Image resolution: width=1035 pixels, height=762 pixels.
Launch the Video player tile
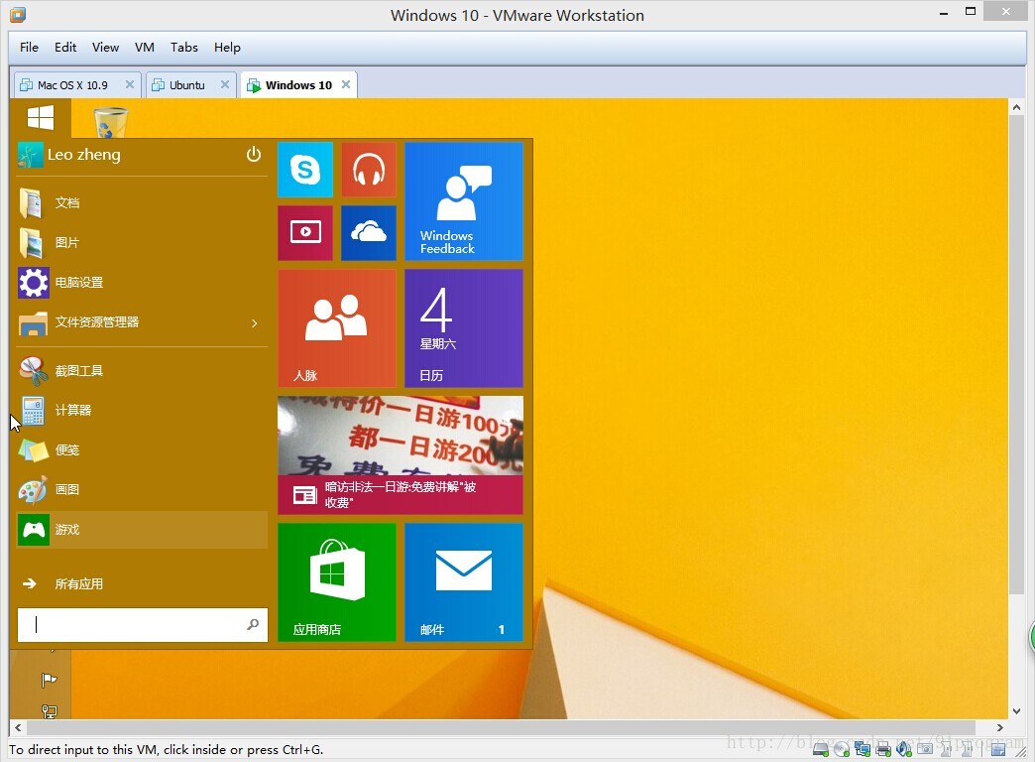(304, 233)
